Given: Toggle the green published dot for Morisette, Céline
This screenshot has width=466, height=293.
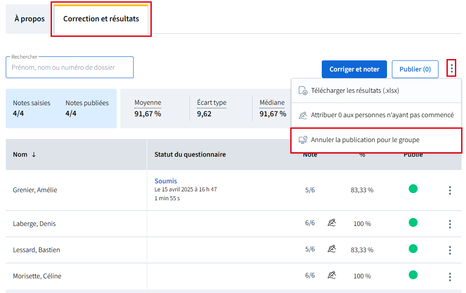Looking at the screenshot, I should 413,275.
